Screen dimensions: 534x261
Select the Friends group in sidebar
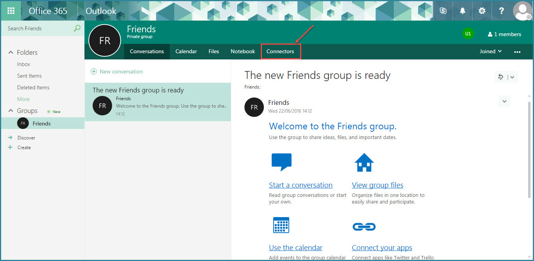[x=43, y=124]
